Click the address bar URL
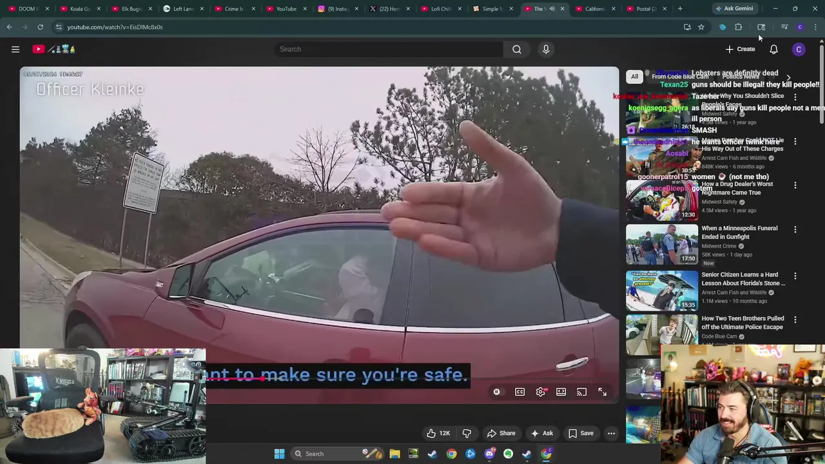 [x=115, y=27]
